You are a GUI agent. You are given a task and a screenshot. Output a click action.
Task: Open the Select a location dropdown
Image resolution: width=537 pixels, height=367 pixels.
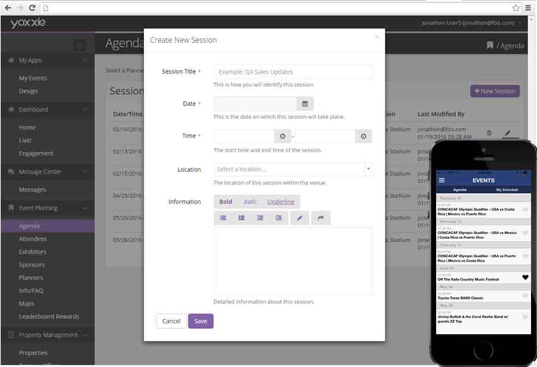(x=293, y=169)
